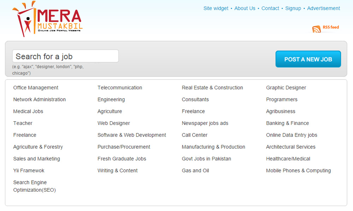Select the Signup link

tap(293, 8)
